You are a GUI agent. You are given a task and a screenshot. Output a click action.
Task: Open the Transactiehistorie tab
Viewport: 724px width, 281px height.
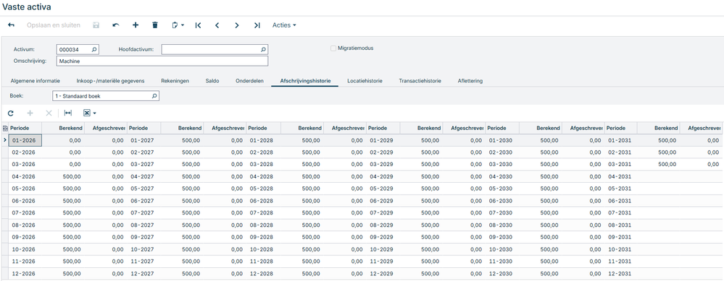point(420,81)
